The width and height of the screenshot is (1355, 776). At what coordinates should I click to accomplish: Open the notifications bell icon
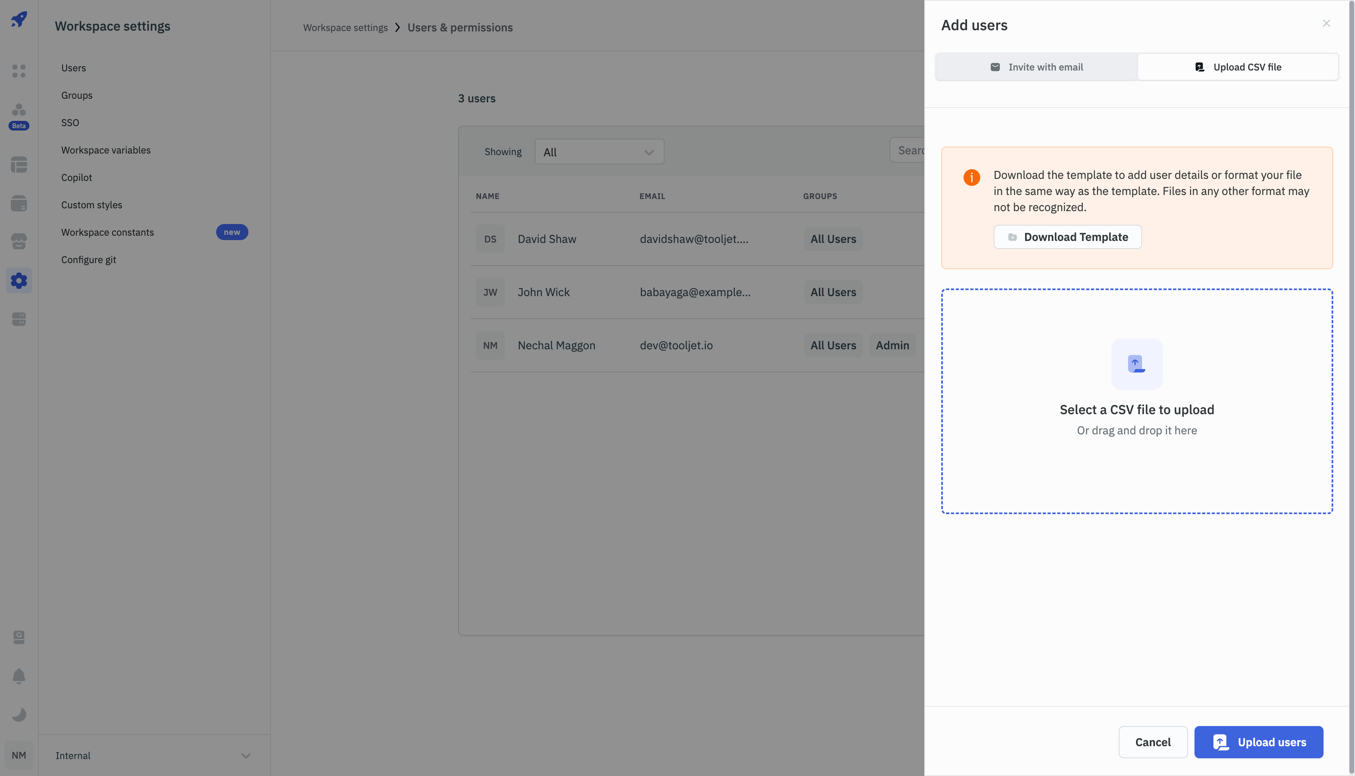point(19,676)
